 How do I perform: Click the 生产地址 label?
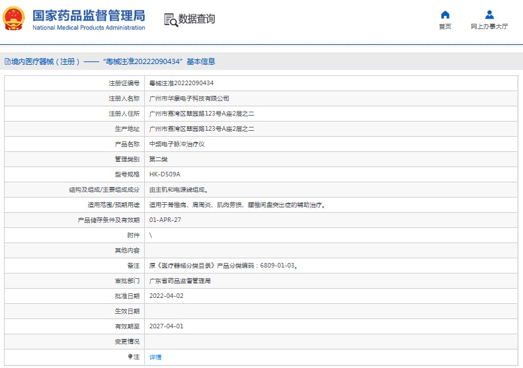pyautogui.click(x=127, y=129)
